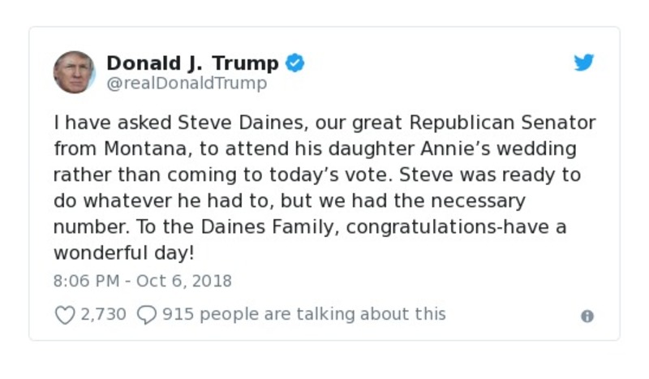The width and height of the screenshot is (649, 379).
Task: Like the tweet with the heart icon
Action: tap(64, 315)
